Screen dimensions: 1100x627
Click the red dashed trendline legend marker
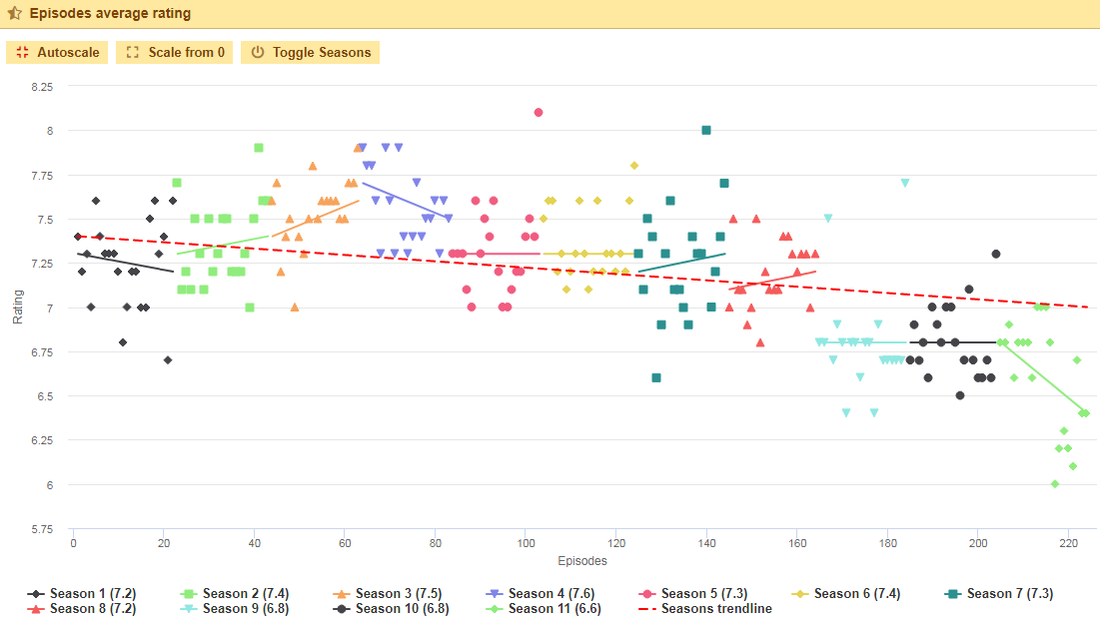pyautogui.click(x=647, y=609)
